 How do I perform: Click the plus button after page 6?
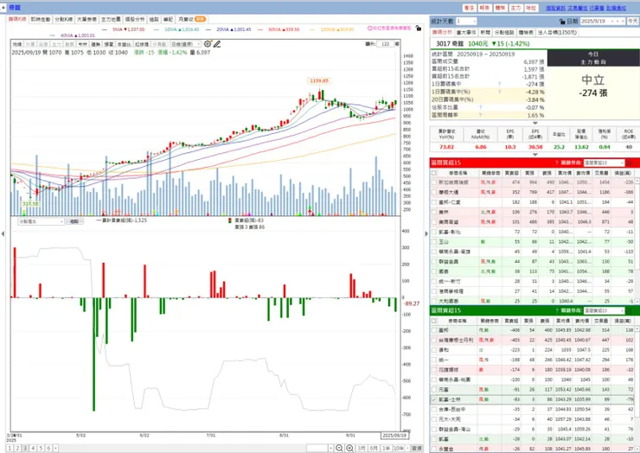point(55,448)
